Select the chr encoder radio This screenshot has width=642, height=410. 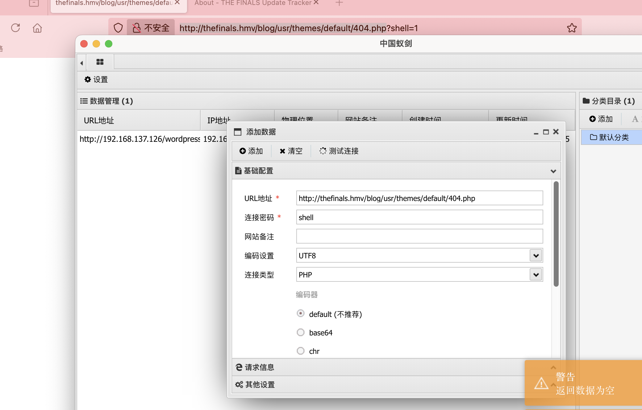301,351
